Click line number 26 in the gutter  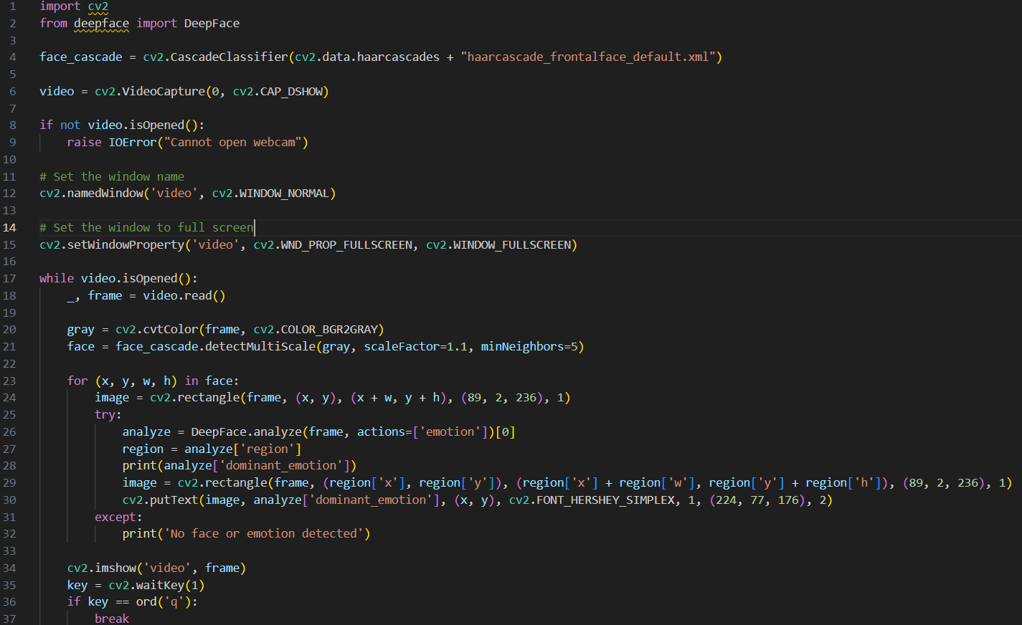pyautogui.click(x=9, y=431)
